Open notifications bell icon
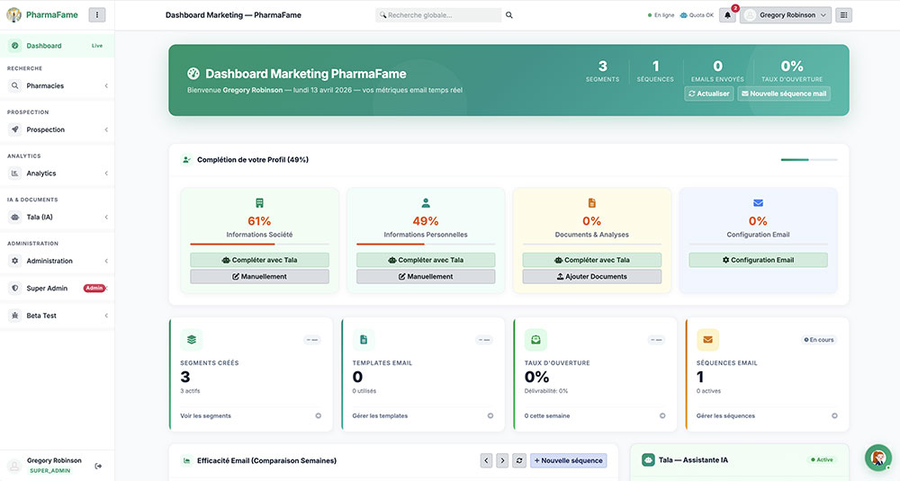The image size is (900, 481). click(727, 15)
